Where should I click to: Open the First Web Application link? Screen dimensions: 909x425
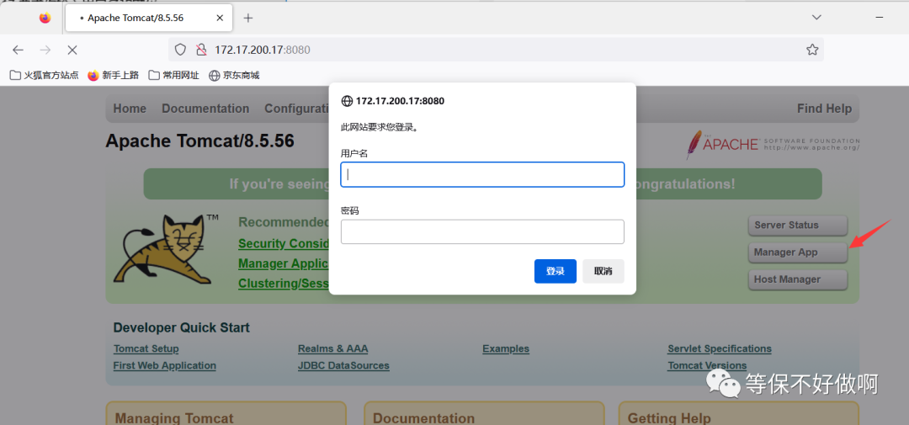point(165,365)
